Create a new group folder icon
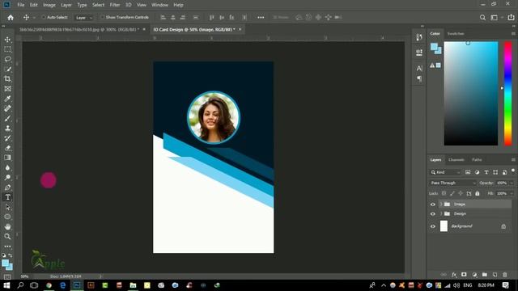 485,275
